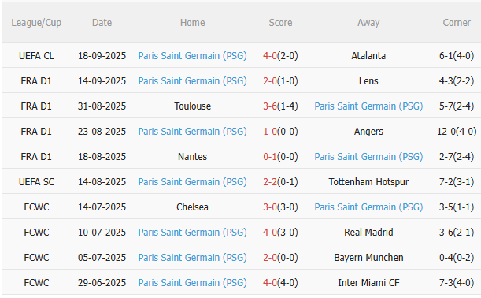Select Toulouse home team name
481x298 pixels.
(192, 106)
